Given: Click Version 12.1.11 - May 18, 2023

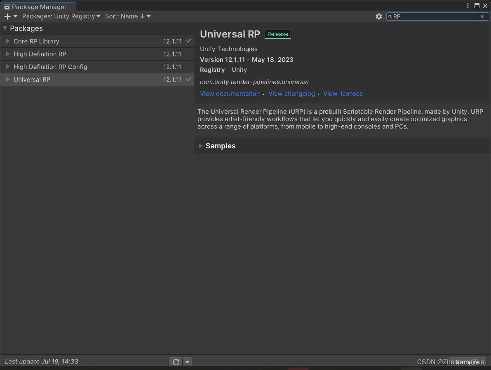Looking at the screenshot, I should [247, 59].
